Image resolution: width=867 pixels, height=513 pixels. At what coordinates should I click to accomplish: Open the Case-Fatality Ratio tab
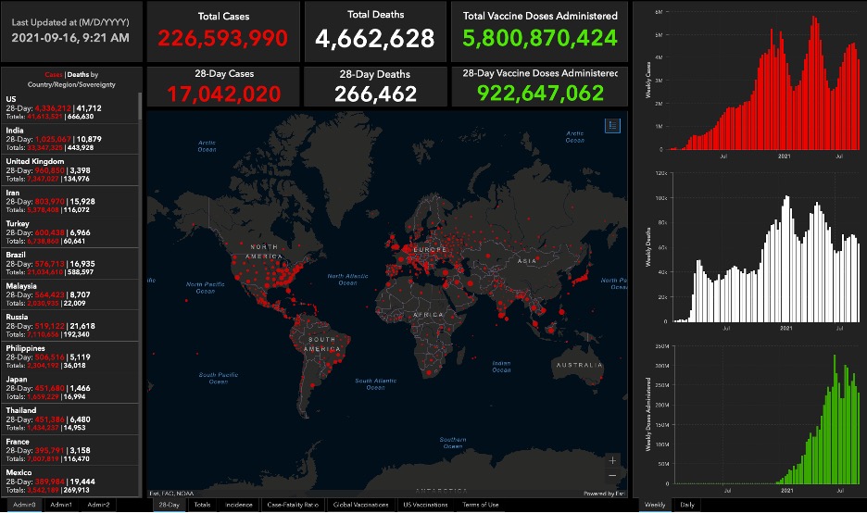coord(293,505)
